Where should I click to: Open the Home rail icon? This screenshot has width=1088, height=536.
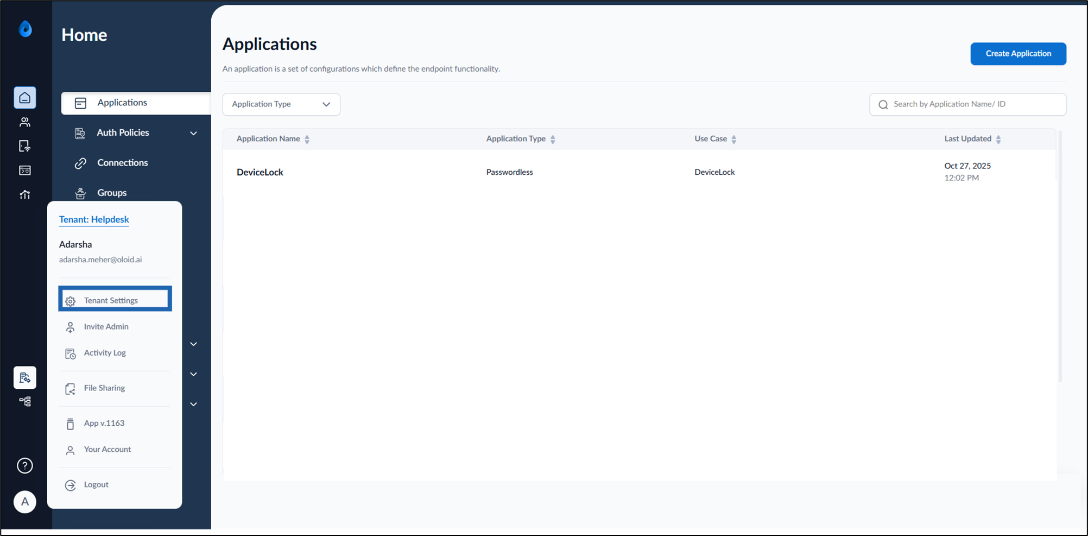point(25,98)
